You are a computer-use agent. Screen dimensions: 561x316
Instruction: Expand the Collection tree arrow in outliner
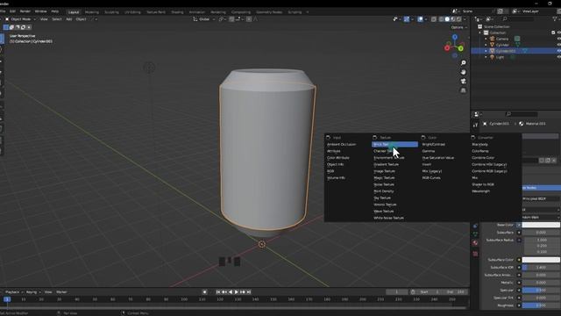[x=480, y=32]
